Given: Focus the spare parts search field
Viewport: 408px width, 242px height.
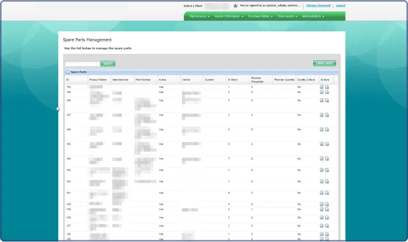Looking at the screenshot, I should click(82, 64).
